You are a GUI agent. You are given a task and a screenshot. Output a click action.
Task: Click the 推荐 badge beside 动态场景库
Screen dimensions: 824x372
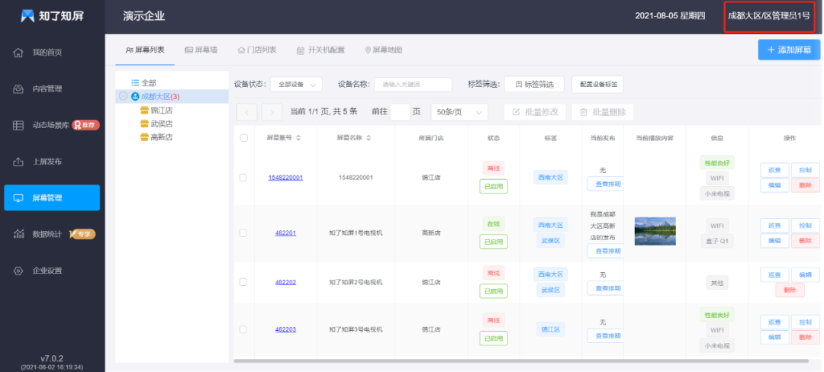tap(85, 126)
